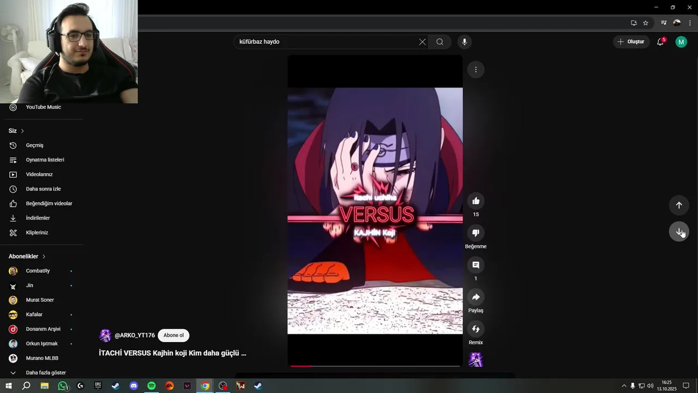Image resolution: width=698 pixels, height=393 pixels.
Task: Open YouTube notifications bell
Action: pyautogui.click(x=660, y=42)
